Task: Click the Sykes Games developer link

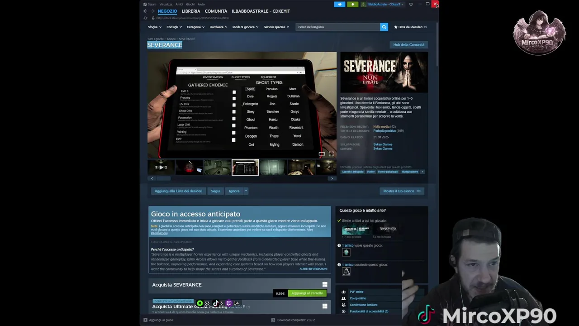Action: click(383, 144)
